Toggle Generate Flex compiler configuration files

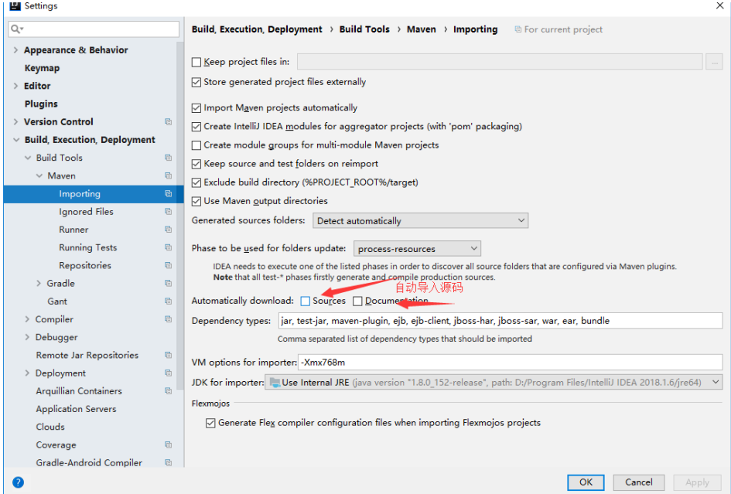(x=210, y=423)
